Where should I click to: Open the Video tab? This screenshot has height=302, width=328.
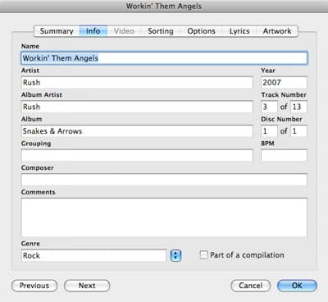point(124,31)
